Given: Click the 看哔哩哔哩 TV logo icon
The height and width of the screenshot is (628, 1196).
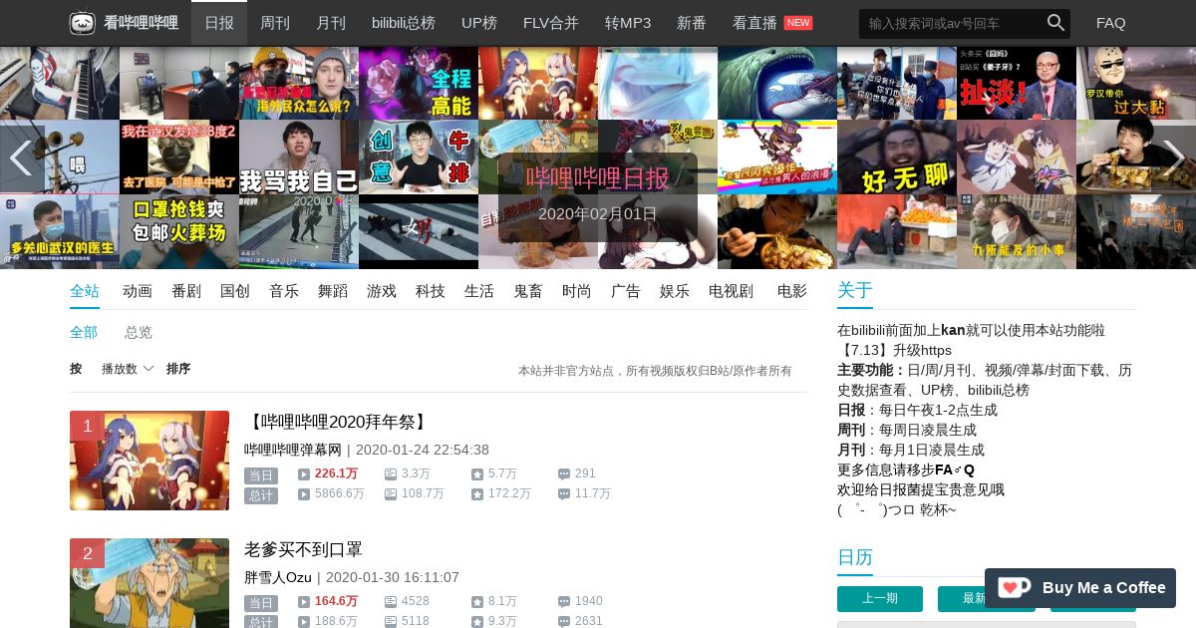Looking at the screenshot, I should point(83,23).
